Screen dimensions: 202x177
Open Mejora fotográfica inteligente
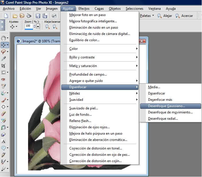point(100,21)
